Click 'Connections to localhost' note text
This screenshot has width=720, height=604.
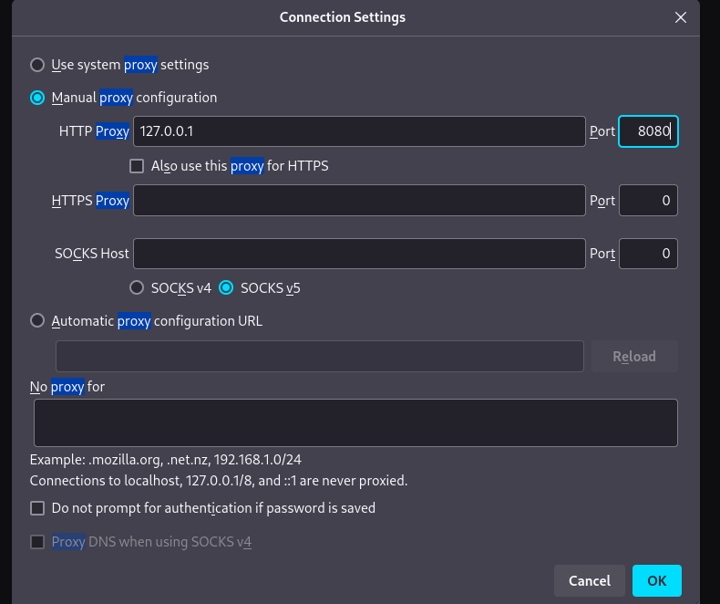click(219, 481)
